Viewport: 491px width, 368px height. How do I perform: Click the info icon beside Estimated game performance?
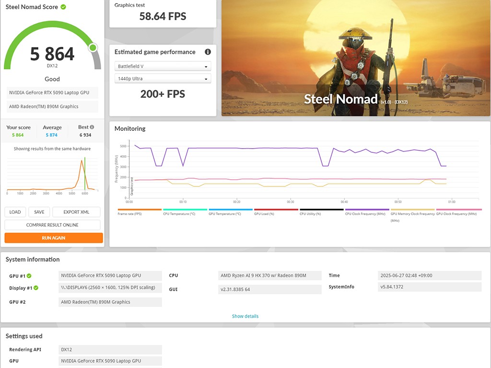tap(208, 52)
